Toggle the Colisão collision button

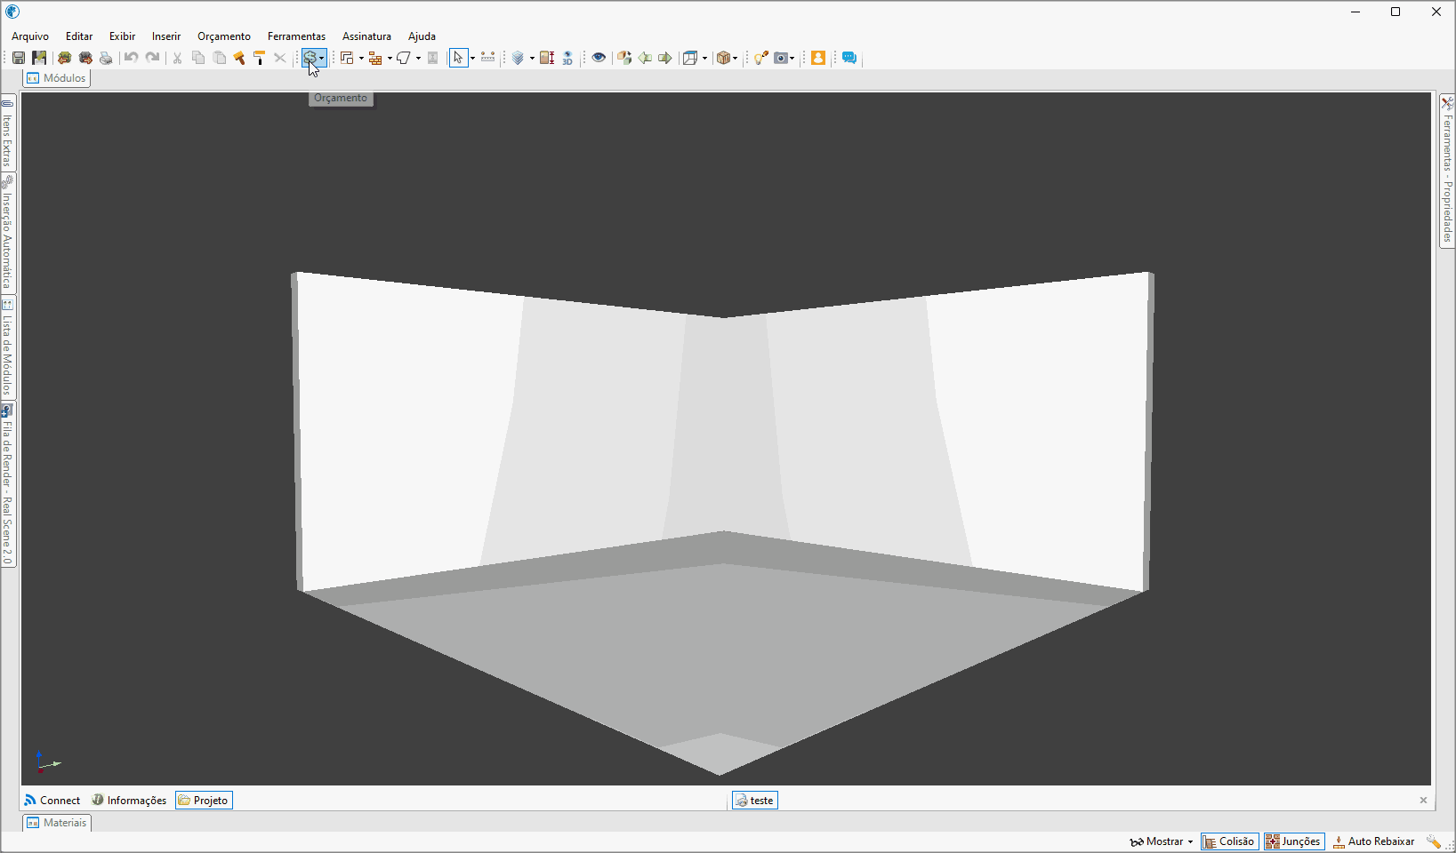[x=1229, y=841]
